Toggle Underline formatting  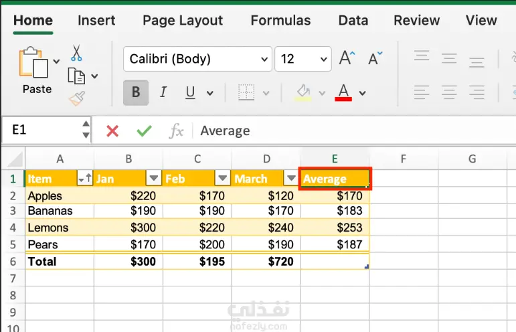[x=190, y=92]
